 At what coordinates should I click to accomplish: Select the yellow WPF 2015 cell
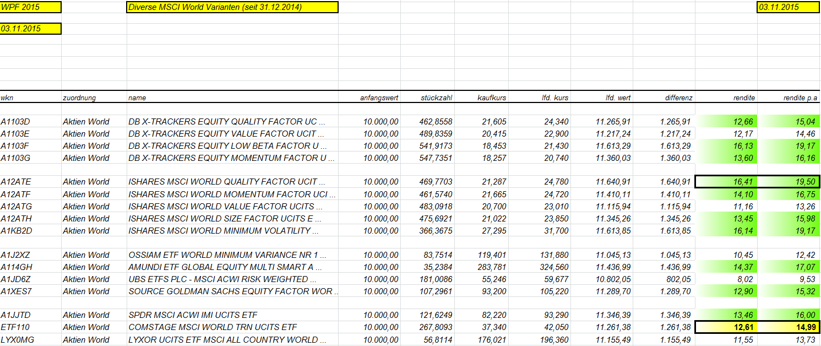click(x=31, y=7)
